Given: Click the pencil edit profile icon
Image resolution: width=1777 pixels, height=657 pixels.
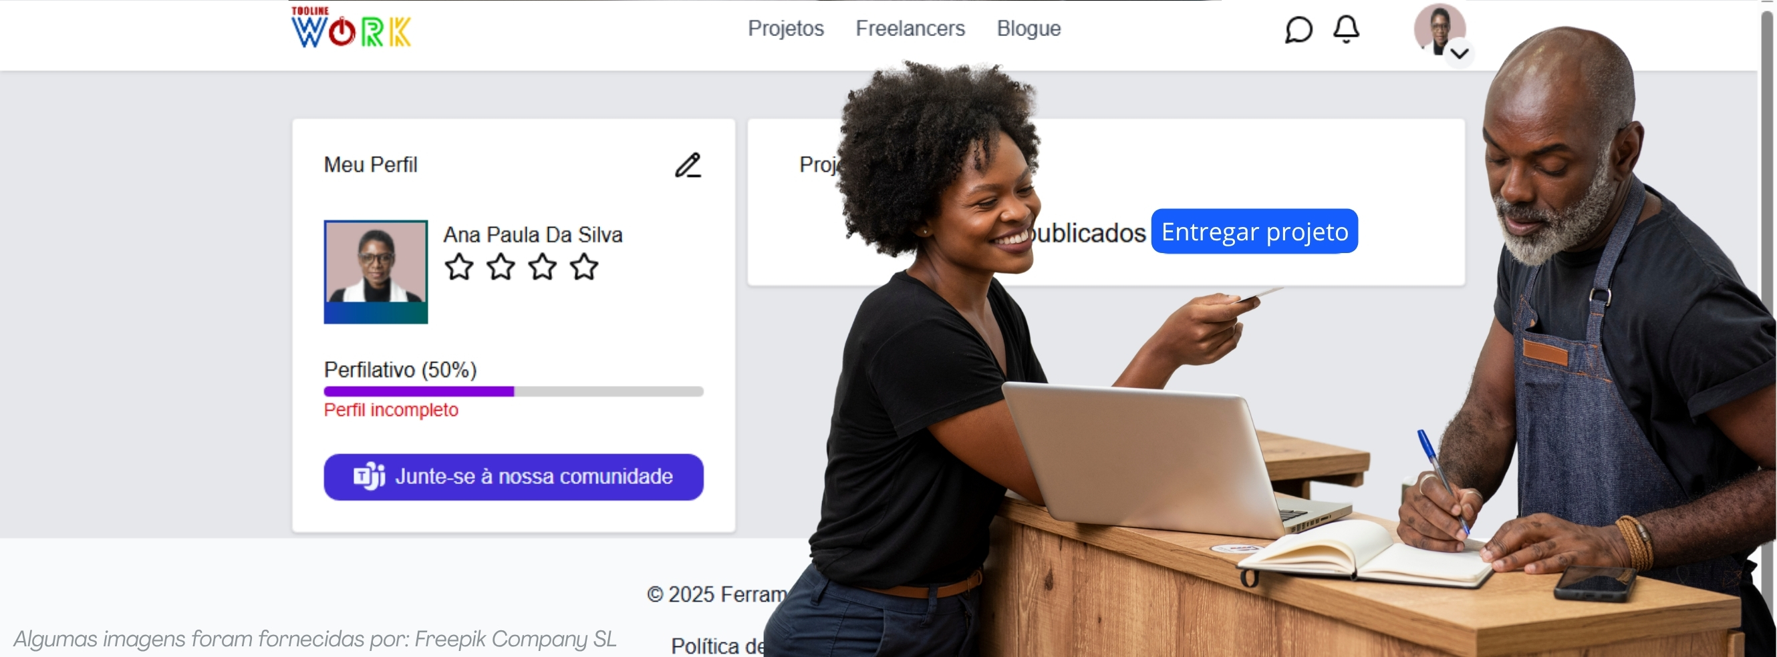Looking at the screenshot, I should coord(688,166).
